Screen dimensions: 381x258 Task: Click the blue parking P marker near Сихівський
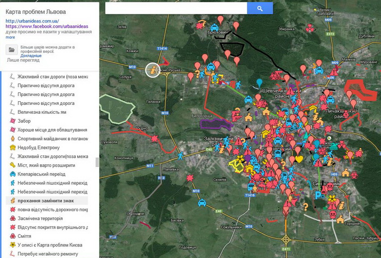pyautogui.click(x=318, y=195)
